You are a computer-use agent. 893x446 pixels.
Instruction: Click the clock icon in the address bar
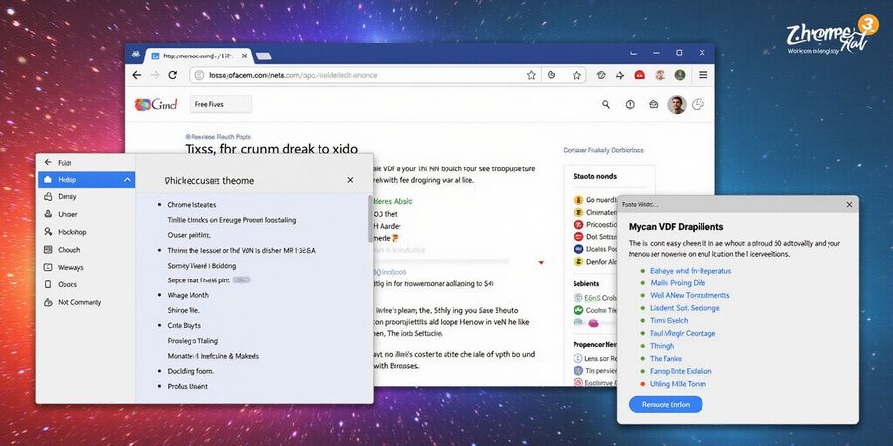click(552, 75)
